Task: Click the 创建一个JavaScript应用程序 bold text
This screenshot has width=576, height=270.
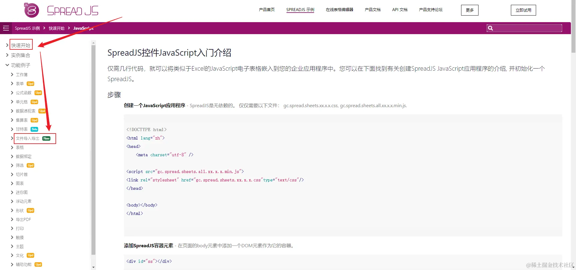Action: click(154, 105)
